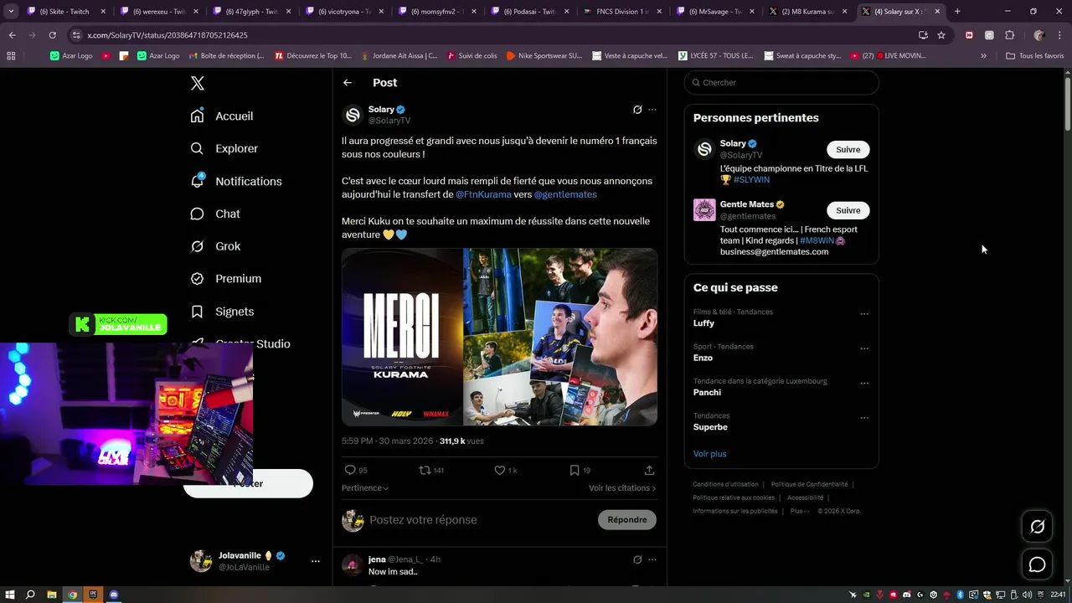Open the Premium page
Screen dimensions: 1072x603
point(225,278)
